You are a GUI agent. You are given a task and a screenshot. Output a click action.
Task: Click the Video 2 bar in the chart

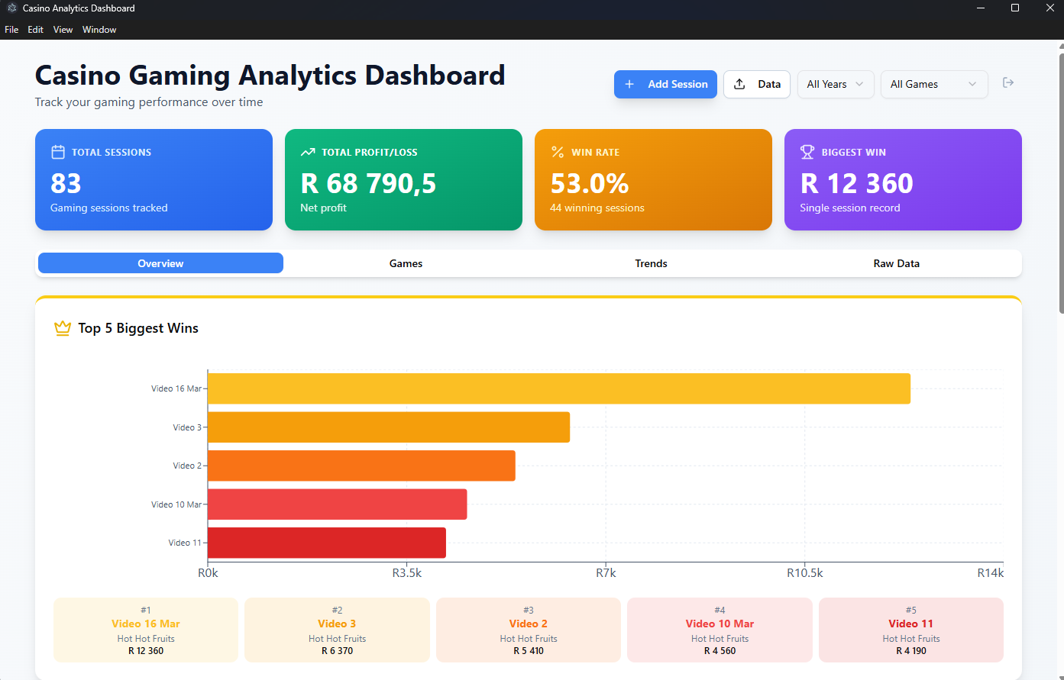(x=361, y=466)
